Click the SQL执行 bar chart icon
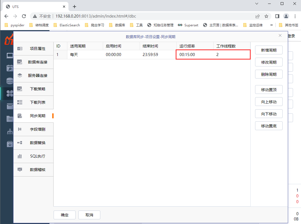This screenshot has width=301, height=224. (x=20, y=156)
